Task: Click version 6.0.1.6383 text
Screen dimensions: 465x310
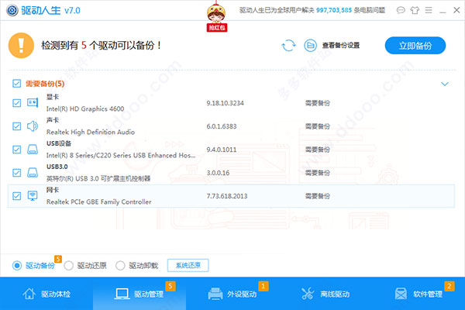Action: click(x=222, y=126)
